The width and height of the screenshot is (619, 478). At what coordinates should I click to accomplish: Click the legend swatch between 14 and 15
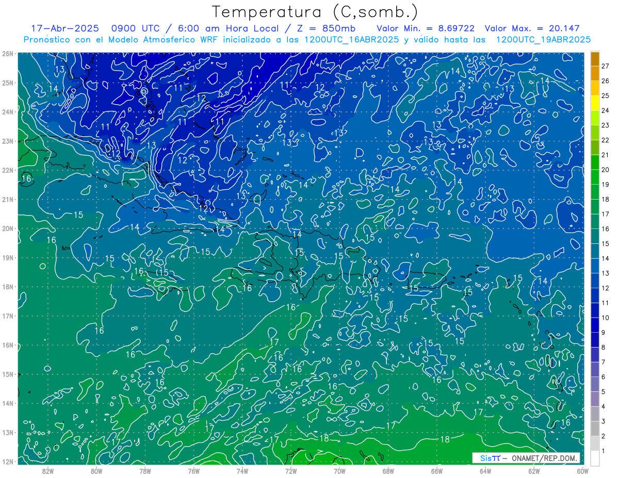(595, 251)
